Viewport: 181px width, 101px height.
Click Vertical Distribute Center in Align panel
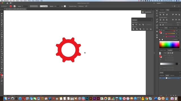(x=163, y=20)
